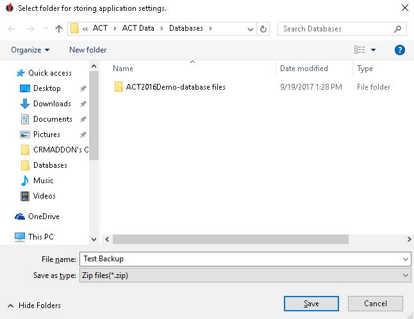Expand the chevron after Databases breadcrumb
Image resolution: width=414 pixels, height=319 pixels.
coord(210,28)
